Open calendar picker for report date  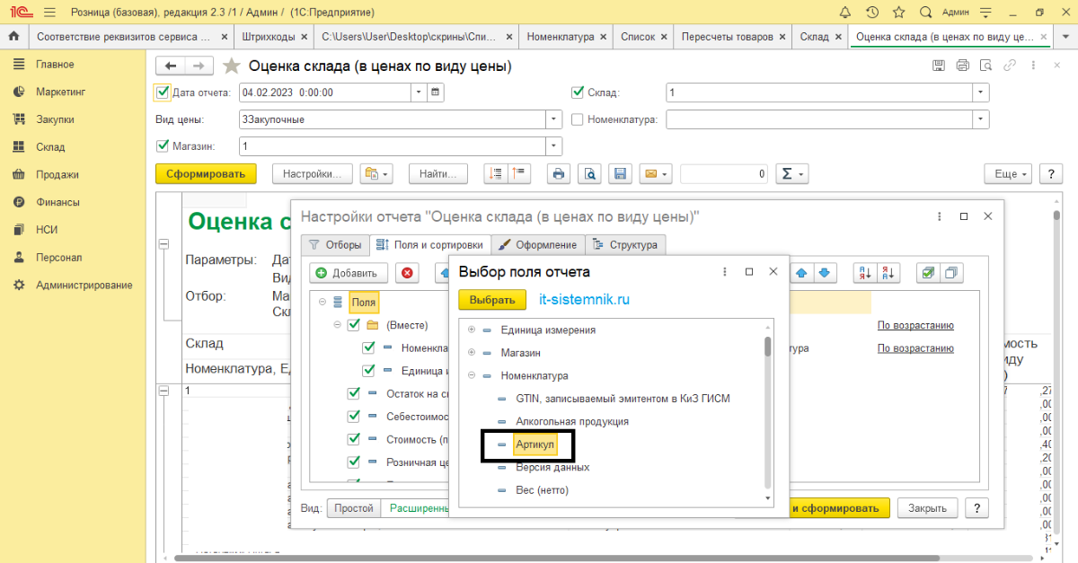(x=436, y=92)
